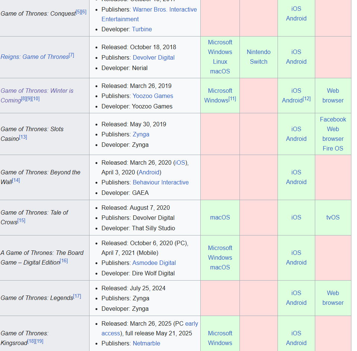This screenshot has width=357, height=351.
Task: Open the Warner Bros. Interactive Entertainment publisher link
Action: tap(149, 14)
